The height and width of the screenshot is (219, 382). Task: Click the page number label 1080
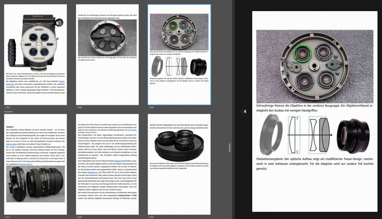(x=79, y=217)
